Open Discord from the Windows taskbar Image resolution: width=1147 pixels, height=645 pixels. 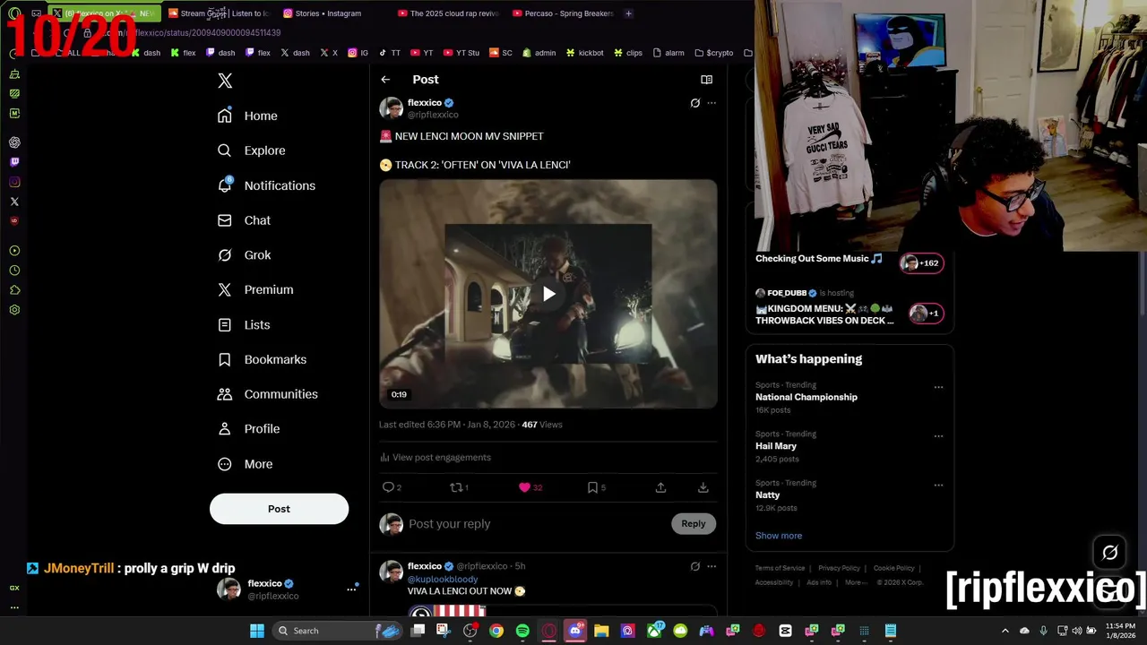(x=575, y=631)
